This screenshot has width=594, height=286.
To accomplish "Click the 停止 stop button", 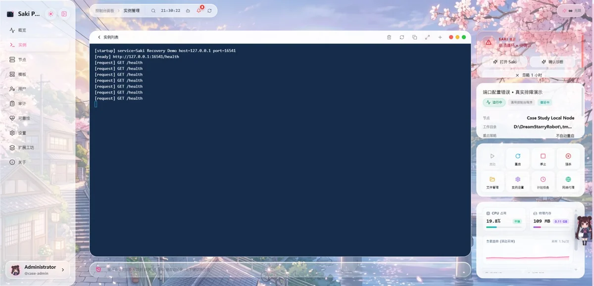I will tap(543, 159).
